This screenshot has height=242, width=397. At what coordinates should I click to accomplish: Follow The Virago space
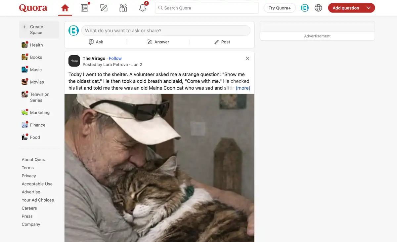click(x=115, y=58)
